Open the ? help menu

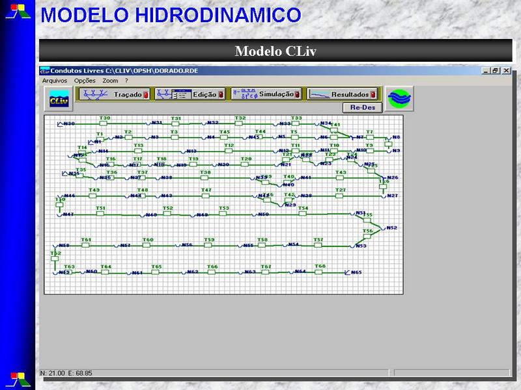point(126,81)
